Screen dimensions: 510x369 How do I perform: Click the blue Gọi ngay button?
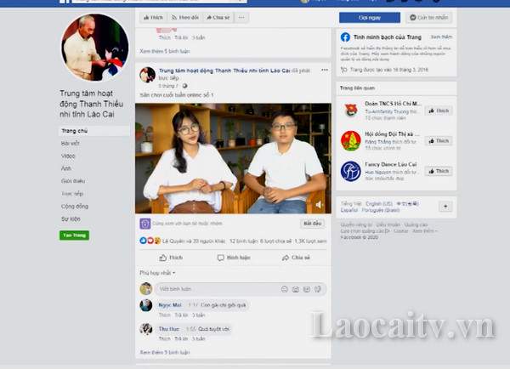click(370, 18)
